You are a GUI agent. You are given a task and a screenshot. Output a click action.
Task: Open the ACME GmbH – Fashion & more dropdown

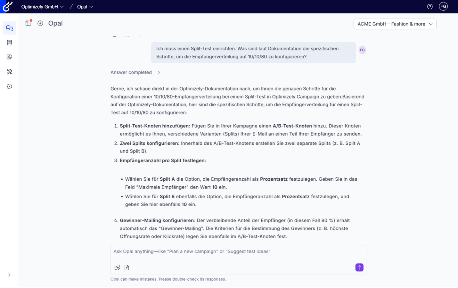[x=395, y=24]
